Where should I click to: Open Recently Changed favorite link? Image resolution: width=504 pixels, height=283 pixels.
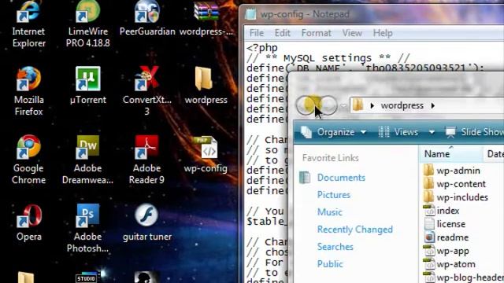pos(355,230)
